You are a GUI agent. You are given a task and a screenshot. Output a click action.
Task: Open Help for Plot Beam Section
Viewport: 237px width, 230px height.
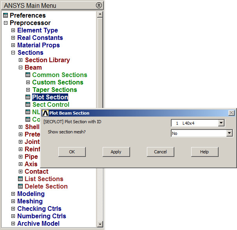click(x=204, y=152)
